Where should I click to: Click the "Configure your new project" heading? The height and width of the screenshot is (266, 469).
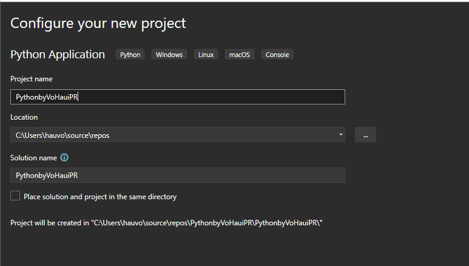pyautogui.click(x=98, y=24)
